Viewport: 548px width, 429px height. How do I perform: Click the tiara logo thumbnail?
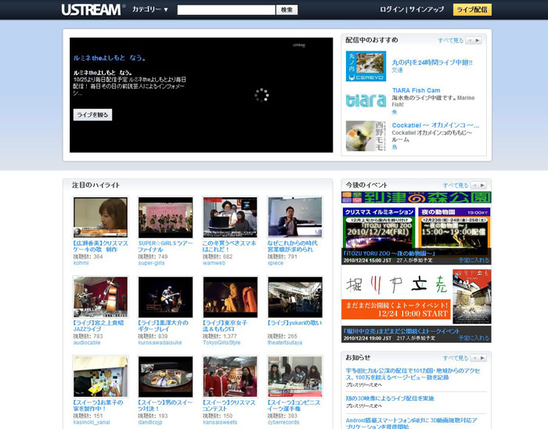pos(366,100)
